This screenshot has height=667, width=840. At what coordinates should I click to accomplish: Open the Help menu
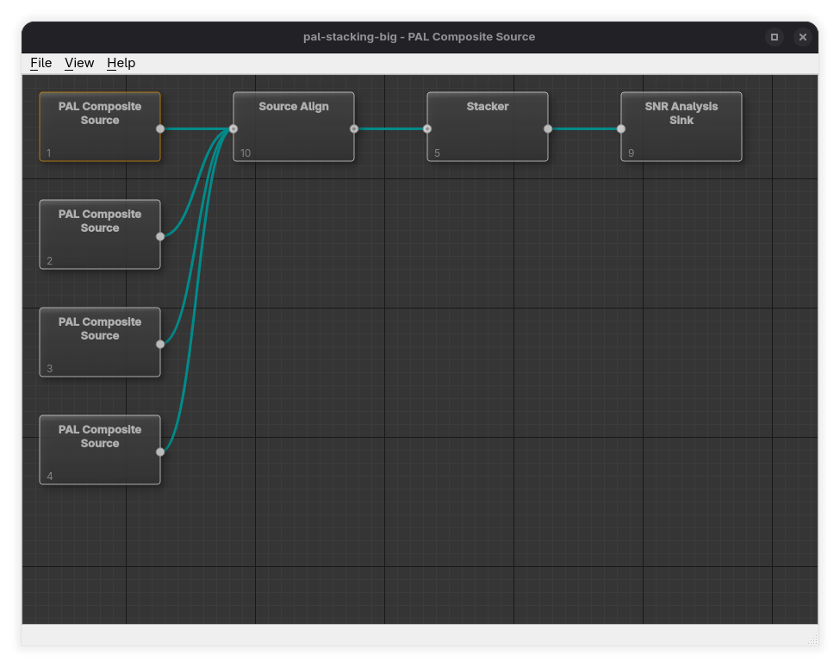(x=121, y=63)
